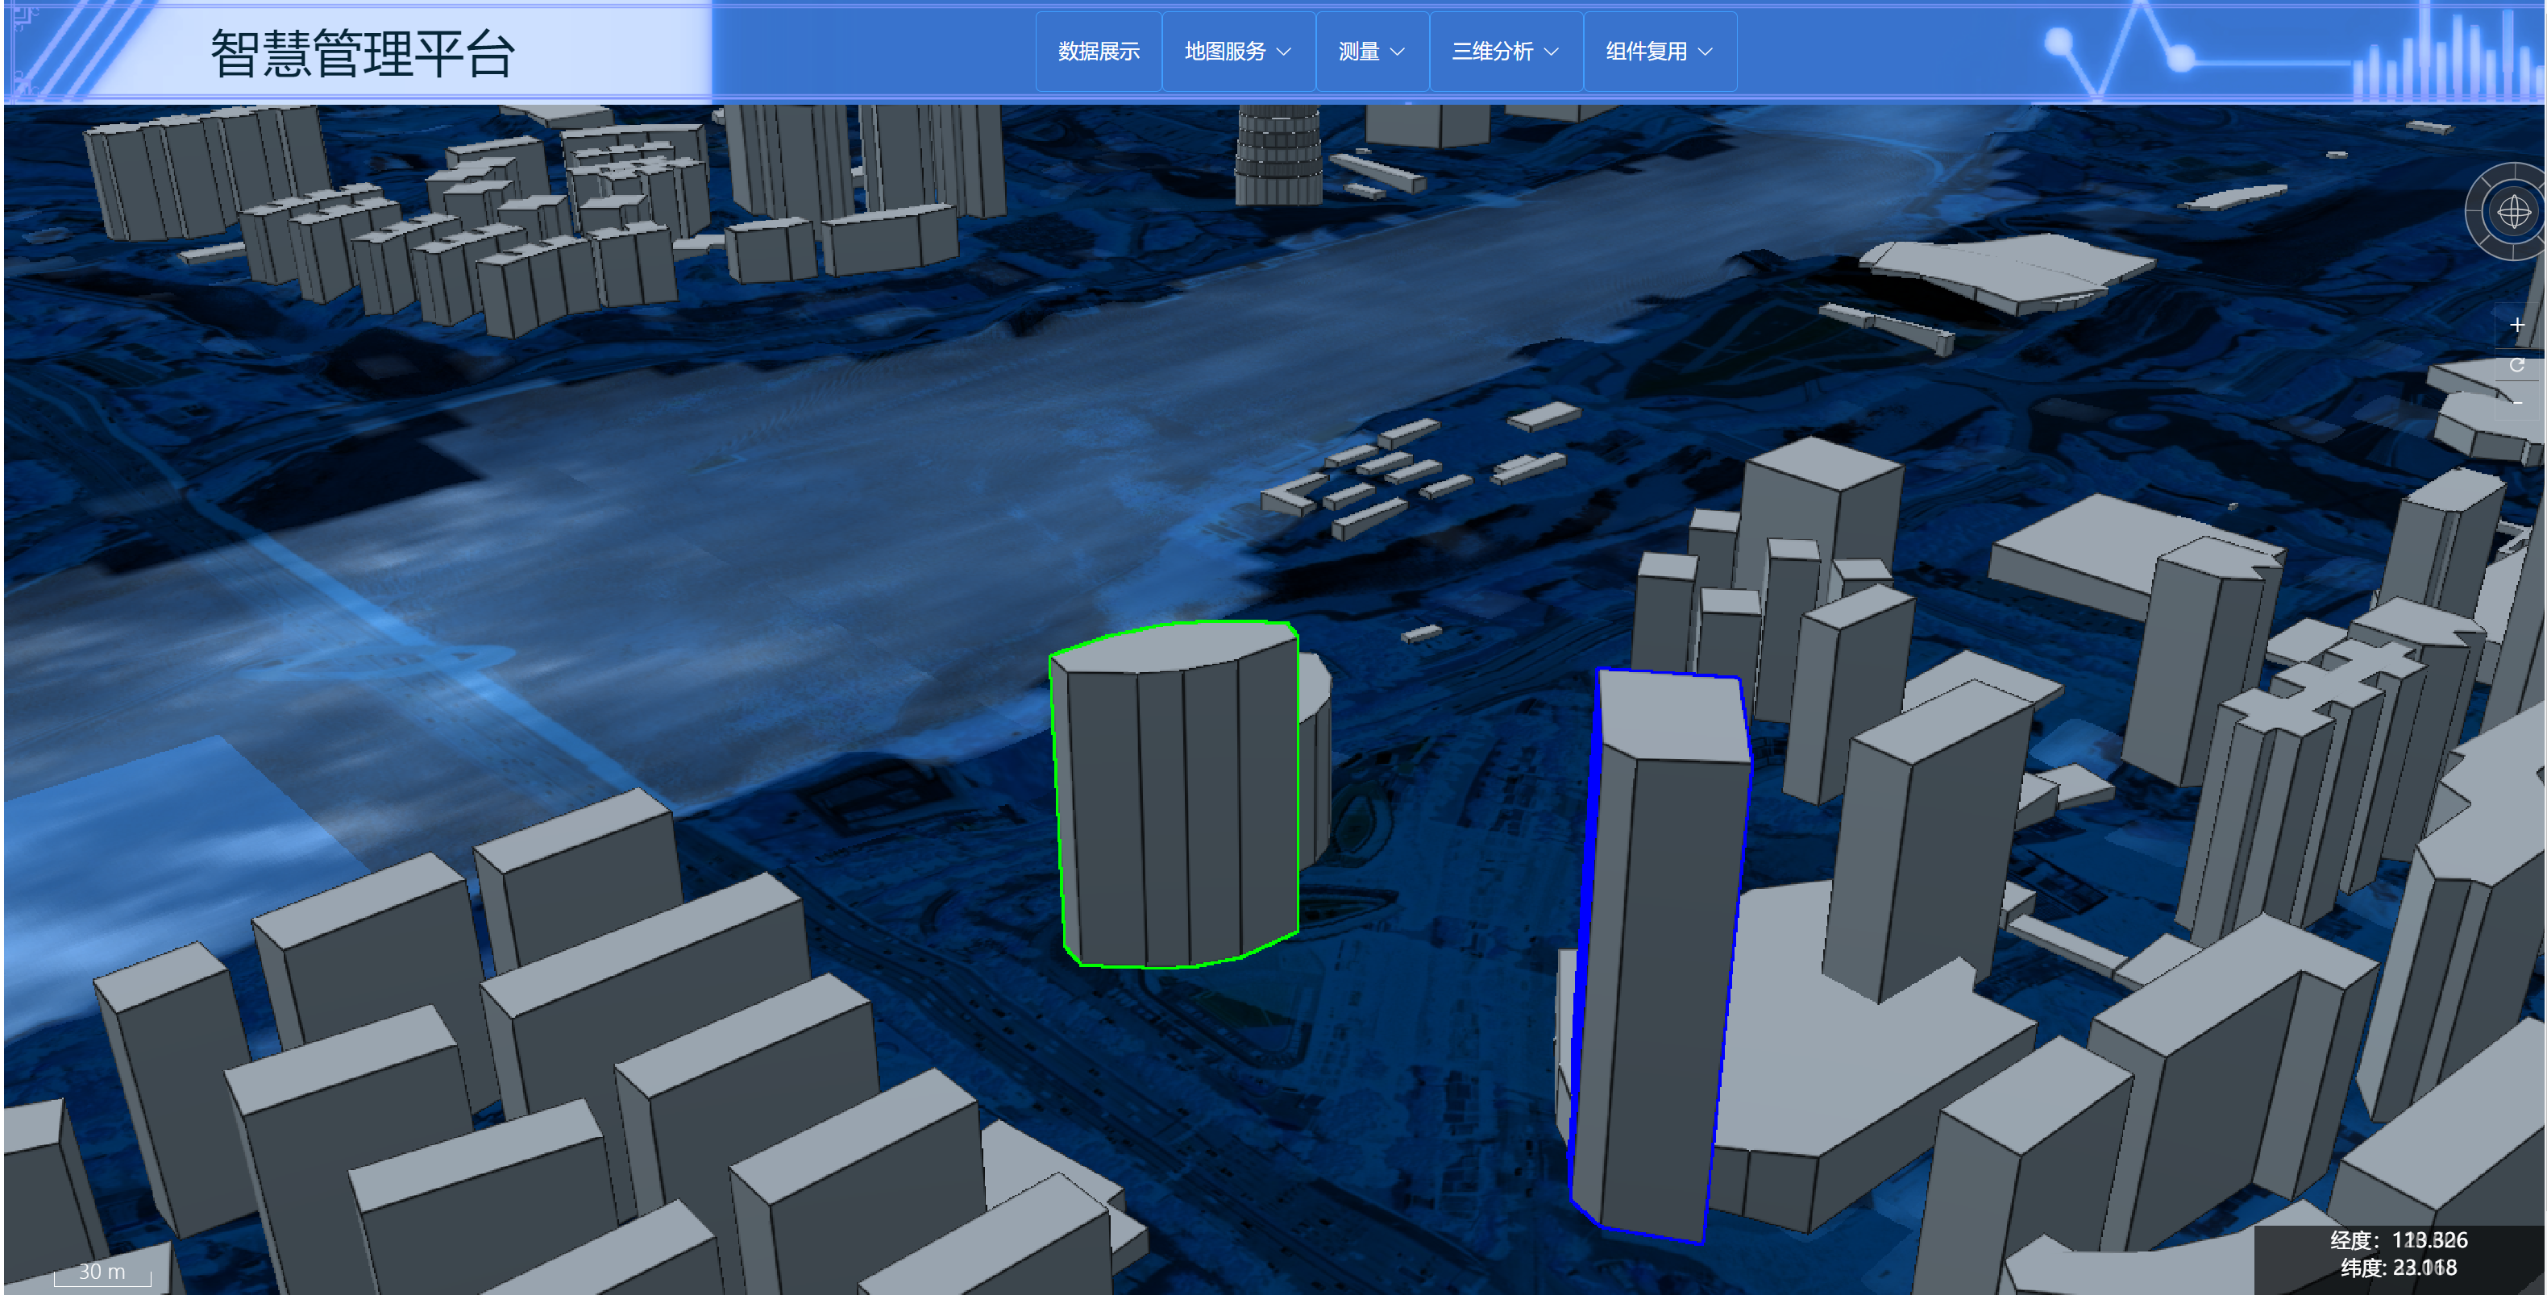Click the top-left corner decoration icon

point(23,18)
